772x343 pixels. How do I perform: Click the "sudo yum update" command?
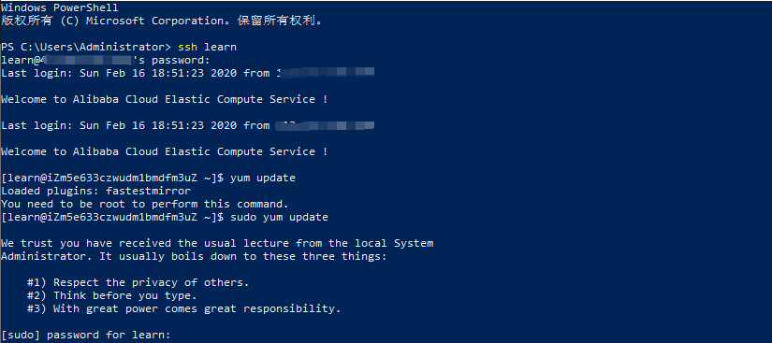[x=279, y=217]
